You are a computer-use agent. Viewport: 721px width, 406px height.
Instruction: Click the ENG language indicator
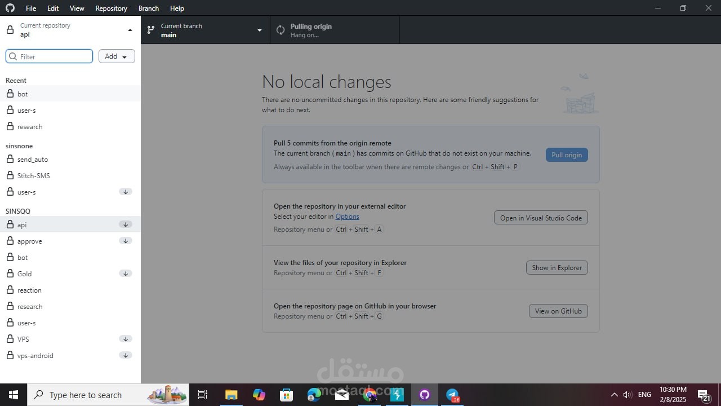[645, 395]
